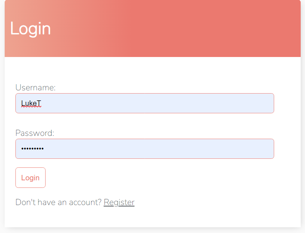Click inside the Password input field
This screenshot has height=233, width=305.
click(x=144, y=148)
